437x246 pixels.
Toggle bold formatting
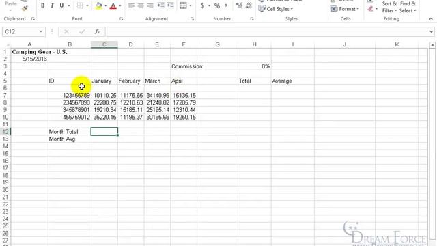pyautogui.click(x=42, y=5)
